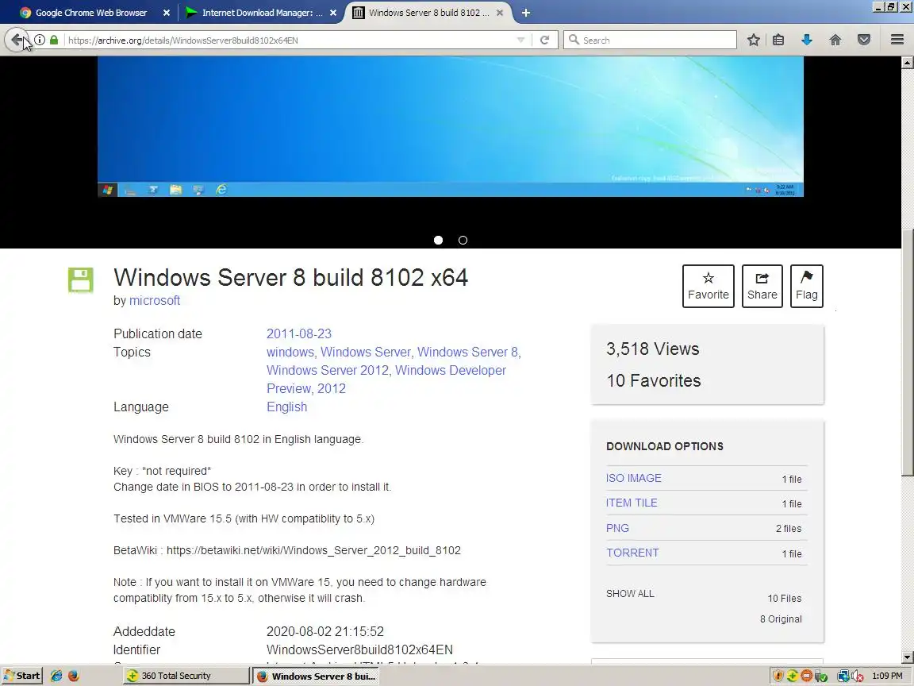Click the green padlock security icon
Image resolution: width=914 pixels, height=686 pixels.
tap(54, 40)
